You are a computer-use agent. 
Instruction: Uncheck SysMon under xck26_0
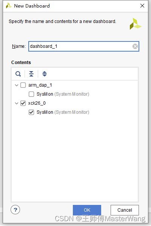click(x=31, y=112)
